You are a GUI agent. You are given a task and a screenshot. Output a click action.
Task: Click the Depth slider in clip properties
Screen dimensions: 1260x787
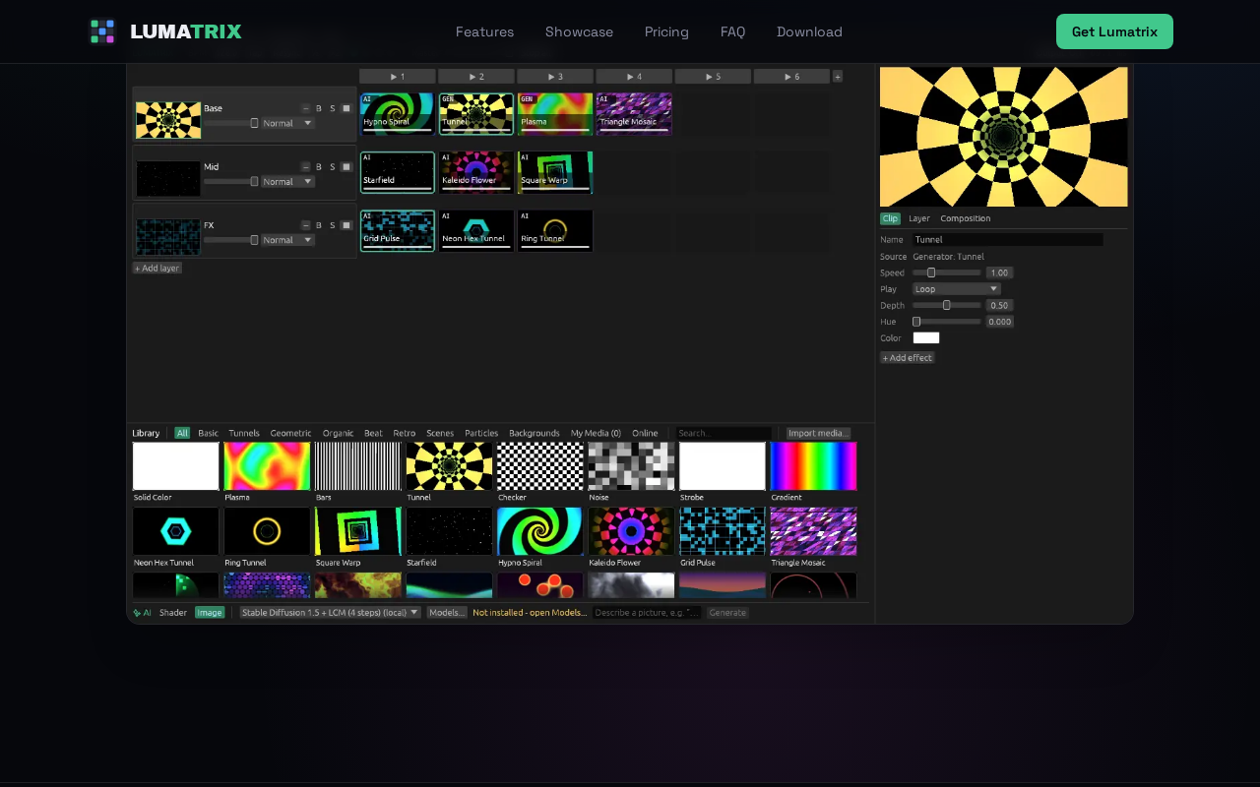[x=947, y=305]
